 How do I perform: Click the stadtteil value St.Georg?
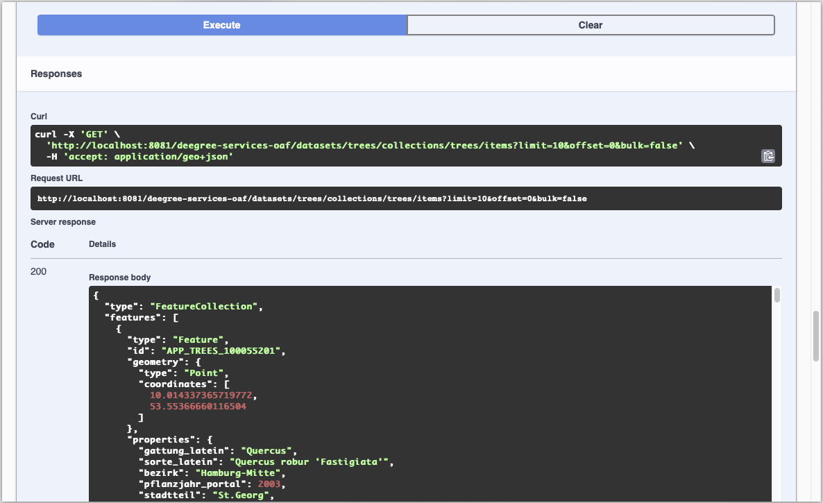[x=242, y=495]
